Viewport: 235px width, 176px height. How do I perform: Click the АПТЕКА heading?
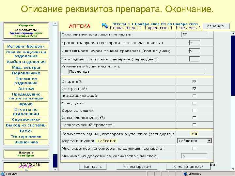[x=79, y=26]
